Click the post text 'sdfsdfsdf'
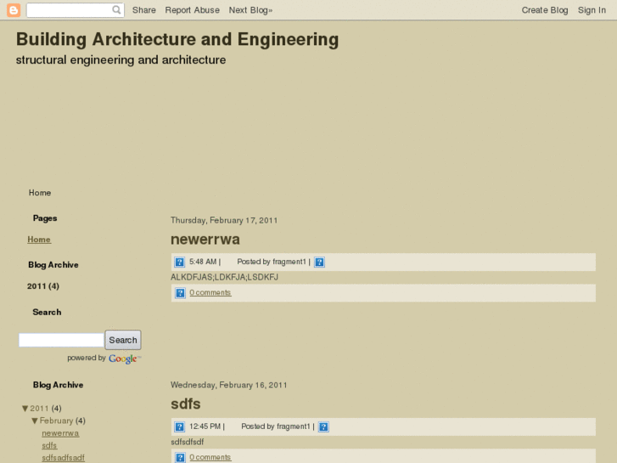Screen dimensions: 617x463 (188, 442)
